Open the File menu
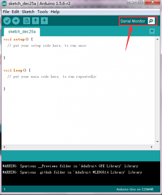Screen dimensions: 162x195 click(x=6, y=12)
